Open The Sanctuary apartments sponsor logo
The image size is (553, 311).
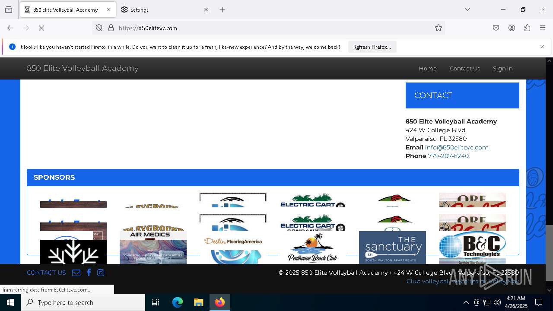pyautogui.click(x=392, y=248)
